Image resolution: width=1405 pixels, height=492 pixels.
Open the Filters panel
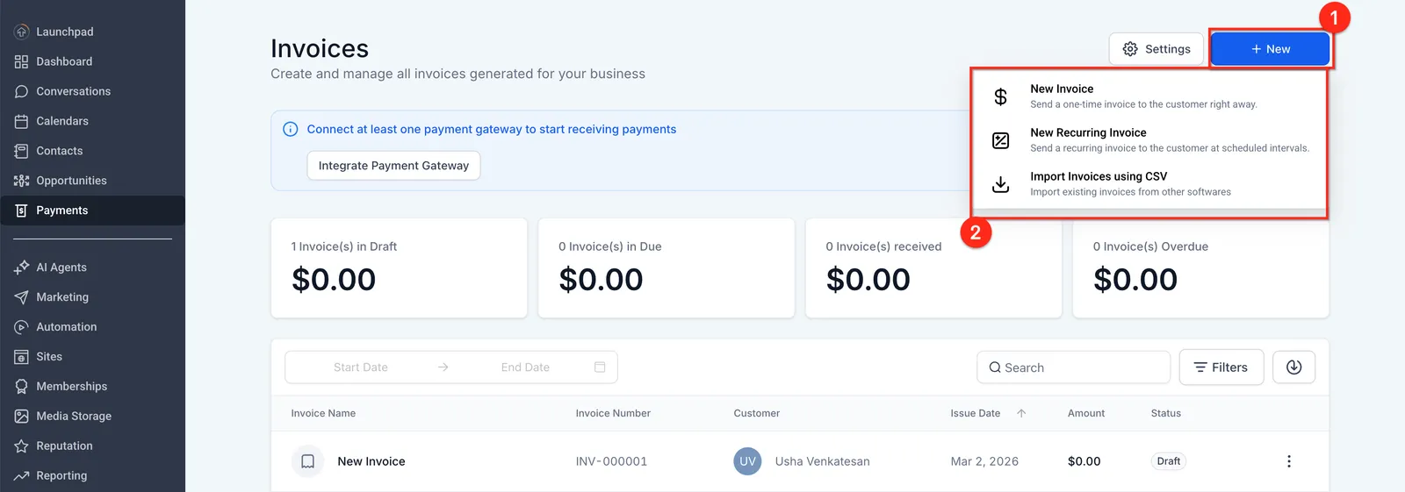[1221, 367]
